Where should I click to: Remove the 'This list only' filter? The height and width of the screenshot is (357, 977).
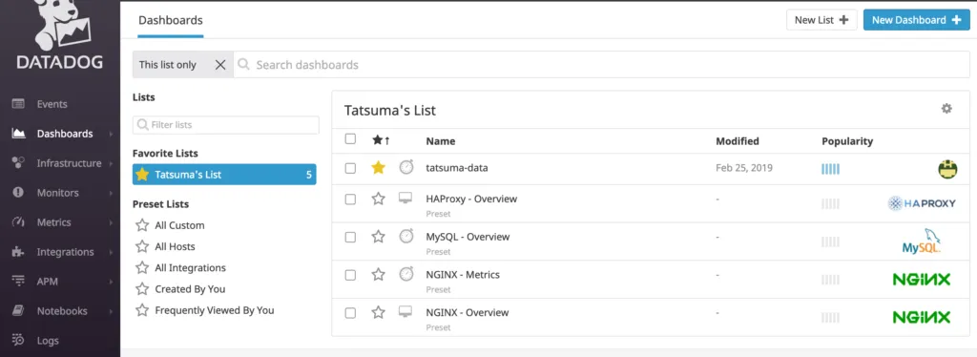(220, 65)
